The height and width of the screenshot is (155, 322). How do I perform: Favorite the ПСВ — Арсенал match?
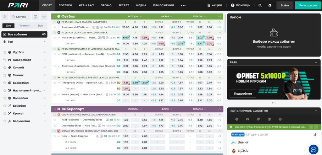coord(55,54)
